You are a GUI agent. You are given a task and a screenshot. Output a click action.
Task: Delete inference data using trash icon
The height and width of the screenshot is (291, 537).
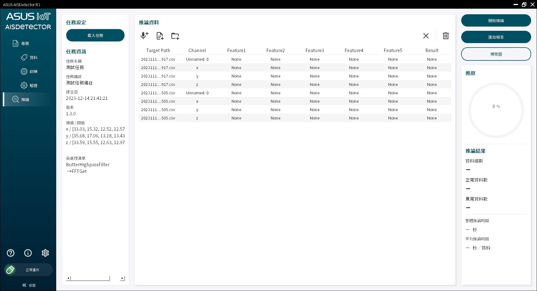[446, 36]
